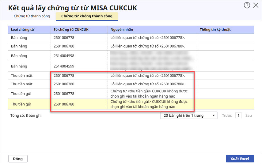This screenshot has width=262, height=164.
Task: Click error text for Bán hàng <2501006778>
Action: pos(148,38)
